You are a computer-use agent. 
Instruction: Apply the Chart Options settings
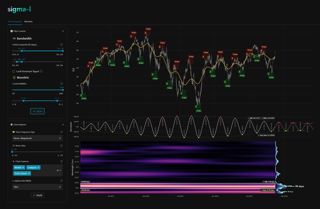coord(37,195)
